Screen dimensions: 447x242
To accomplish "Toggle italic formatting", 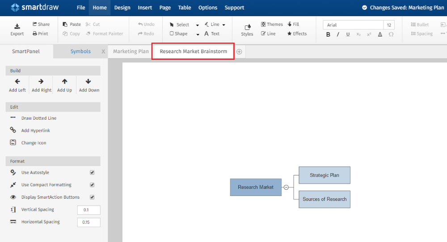I will click(338, 34).
